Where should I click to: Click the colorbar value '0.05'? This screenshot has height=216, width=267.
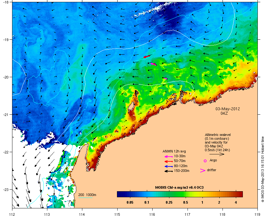tap(130, 203)
